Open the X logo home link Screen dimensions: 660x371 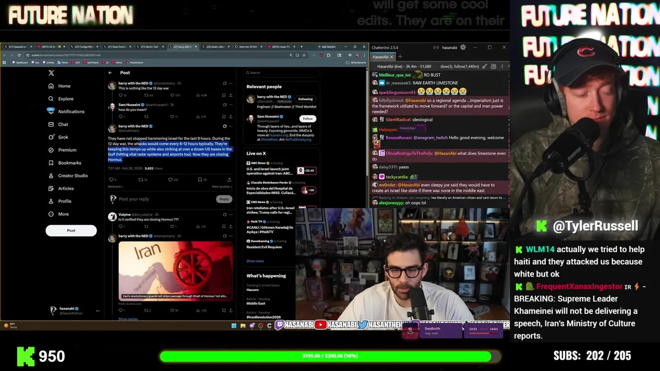point(51,73)
